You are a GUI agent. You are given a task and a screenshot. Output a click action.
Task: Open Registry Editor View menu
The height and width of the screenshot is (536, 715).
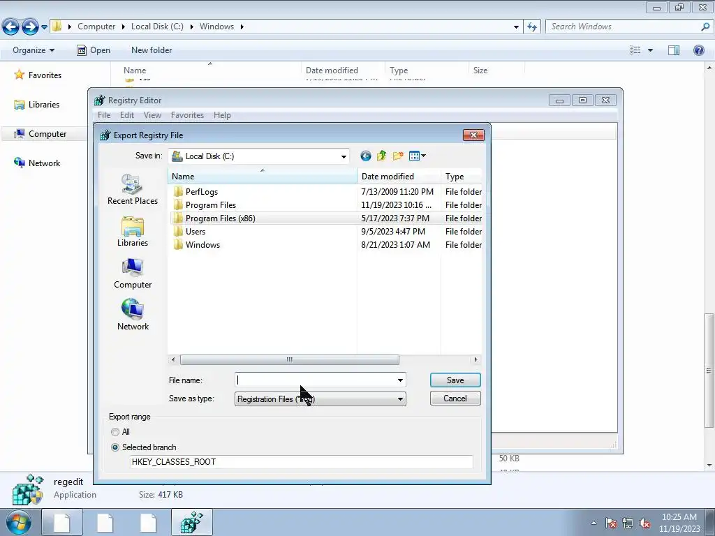(152, 115)
